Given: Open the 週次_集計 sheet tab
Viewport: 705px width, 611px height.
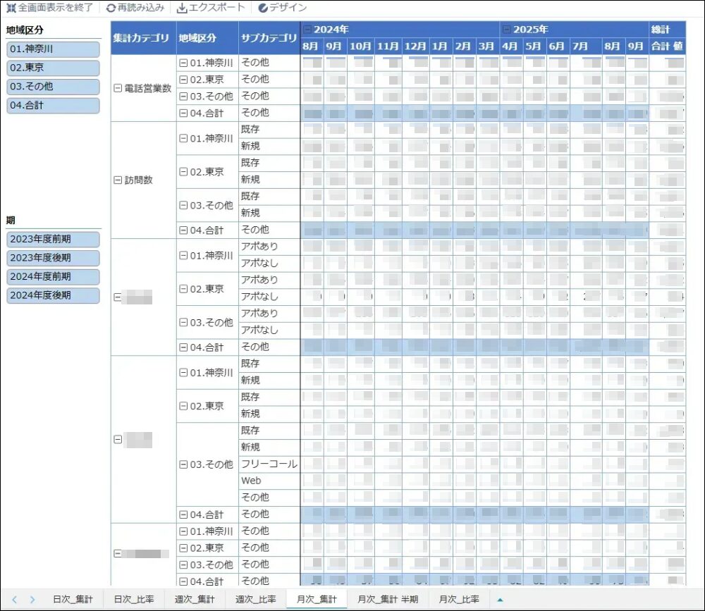Looking at the screenshot, I should (x=195, y=600).
